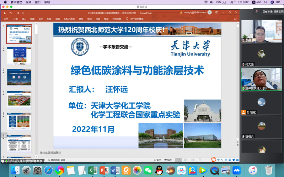Open Safari from the dock
Image resolution: width=284 pixels, height=177 pixels.
click(48, 170)
